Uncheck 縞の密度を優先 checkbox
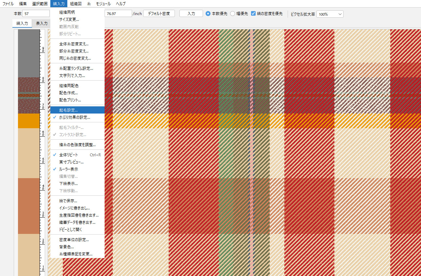421x276 pixels. [253, 14]
